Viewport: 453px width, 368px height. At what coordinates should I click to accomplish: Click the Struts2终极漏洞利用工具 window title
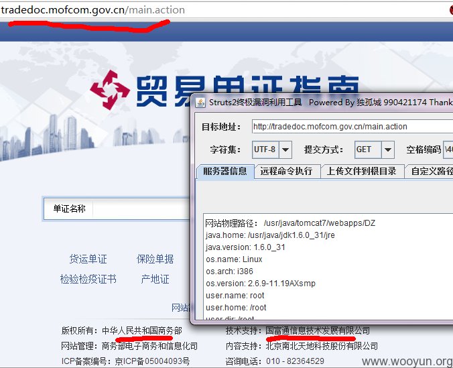pos(255,103)
